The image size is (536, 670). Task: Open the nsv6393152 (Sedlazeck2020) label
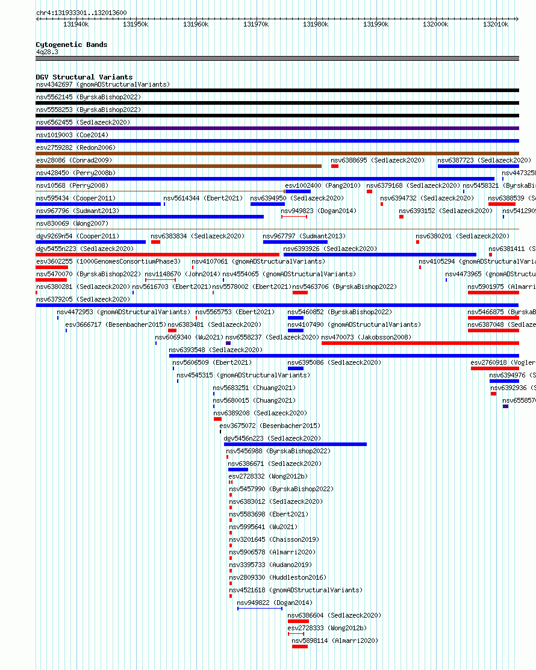pyautogui.click(x=446, y=211)
